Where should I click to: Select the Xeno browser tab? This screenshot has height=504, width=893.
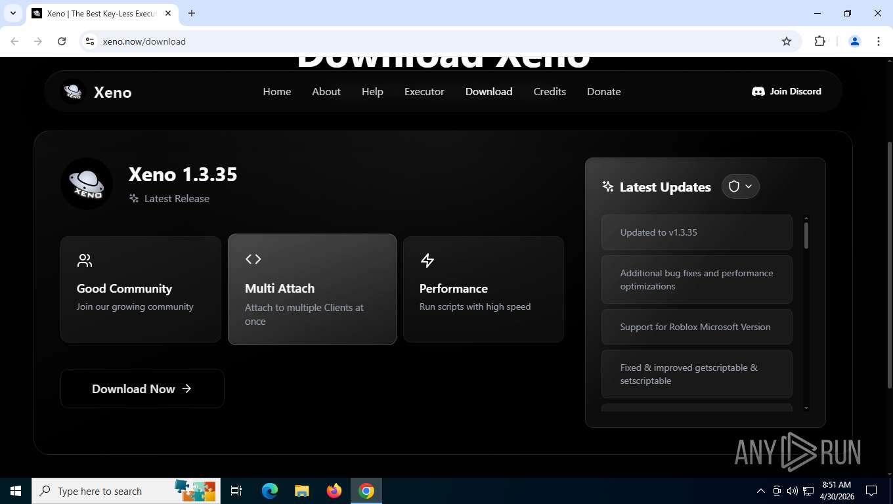(102, 13)
